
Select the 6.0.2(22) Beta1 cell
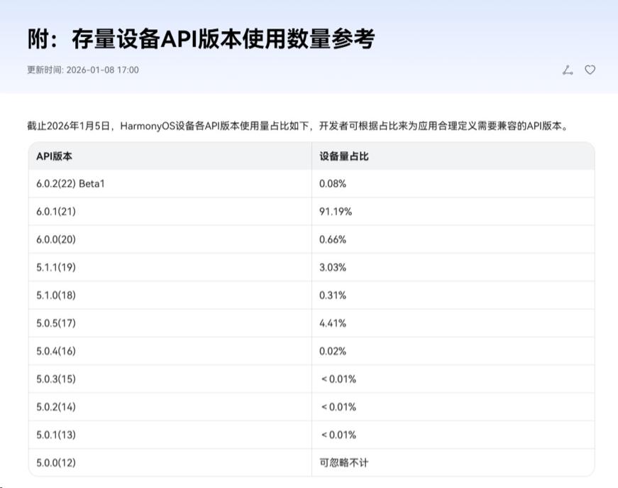[x=71, y=184]
